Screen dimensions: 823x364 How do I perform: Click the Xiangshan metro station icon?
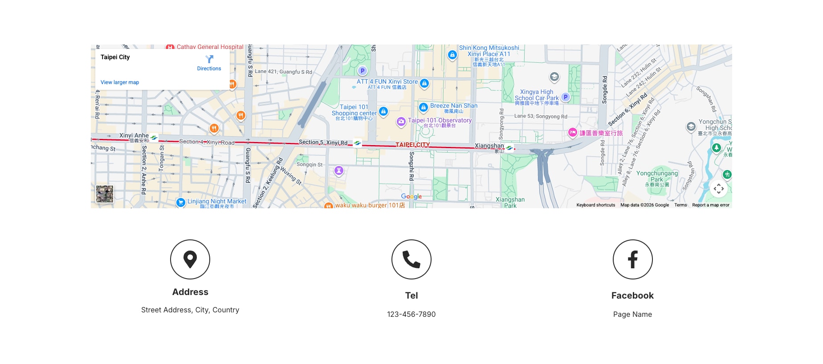tap(509, 148)
